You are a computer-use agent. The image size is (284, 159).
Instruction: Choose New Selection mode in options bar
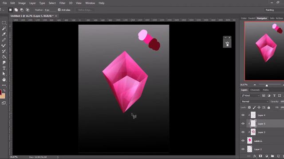[x=10, y=10]
